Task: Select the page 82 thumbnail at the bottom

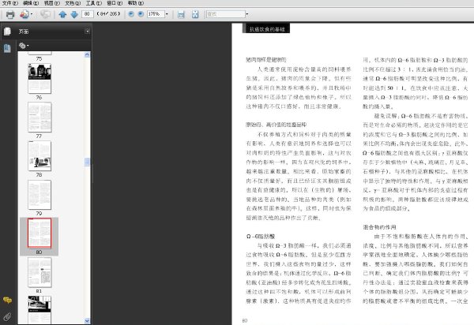Action: (39, 309)
